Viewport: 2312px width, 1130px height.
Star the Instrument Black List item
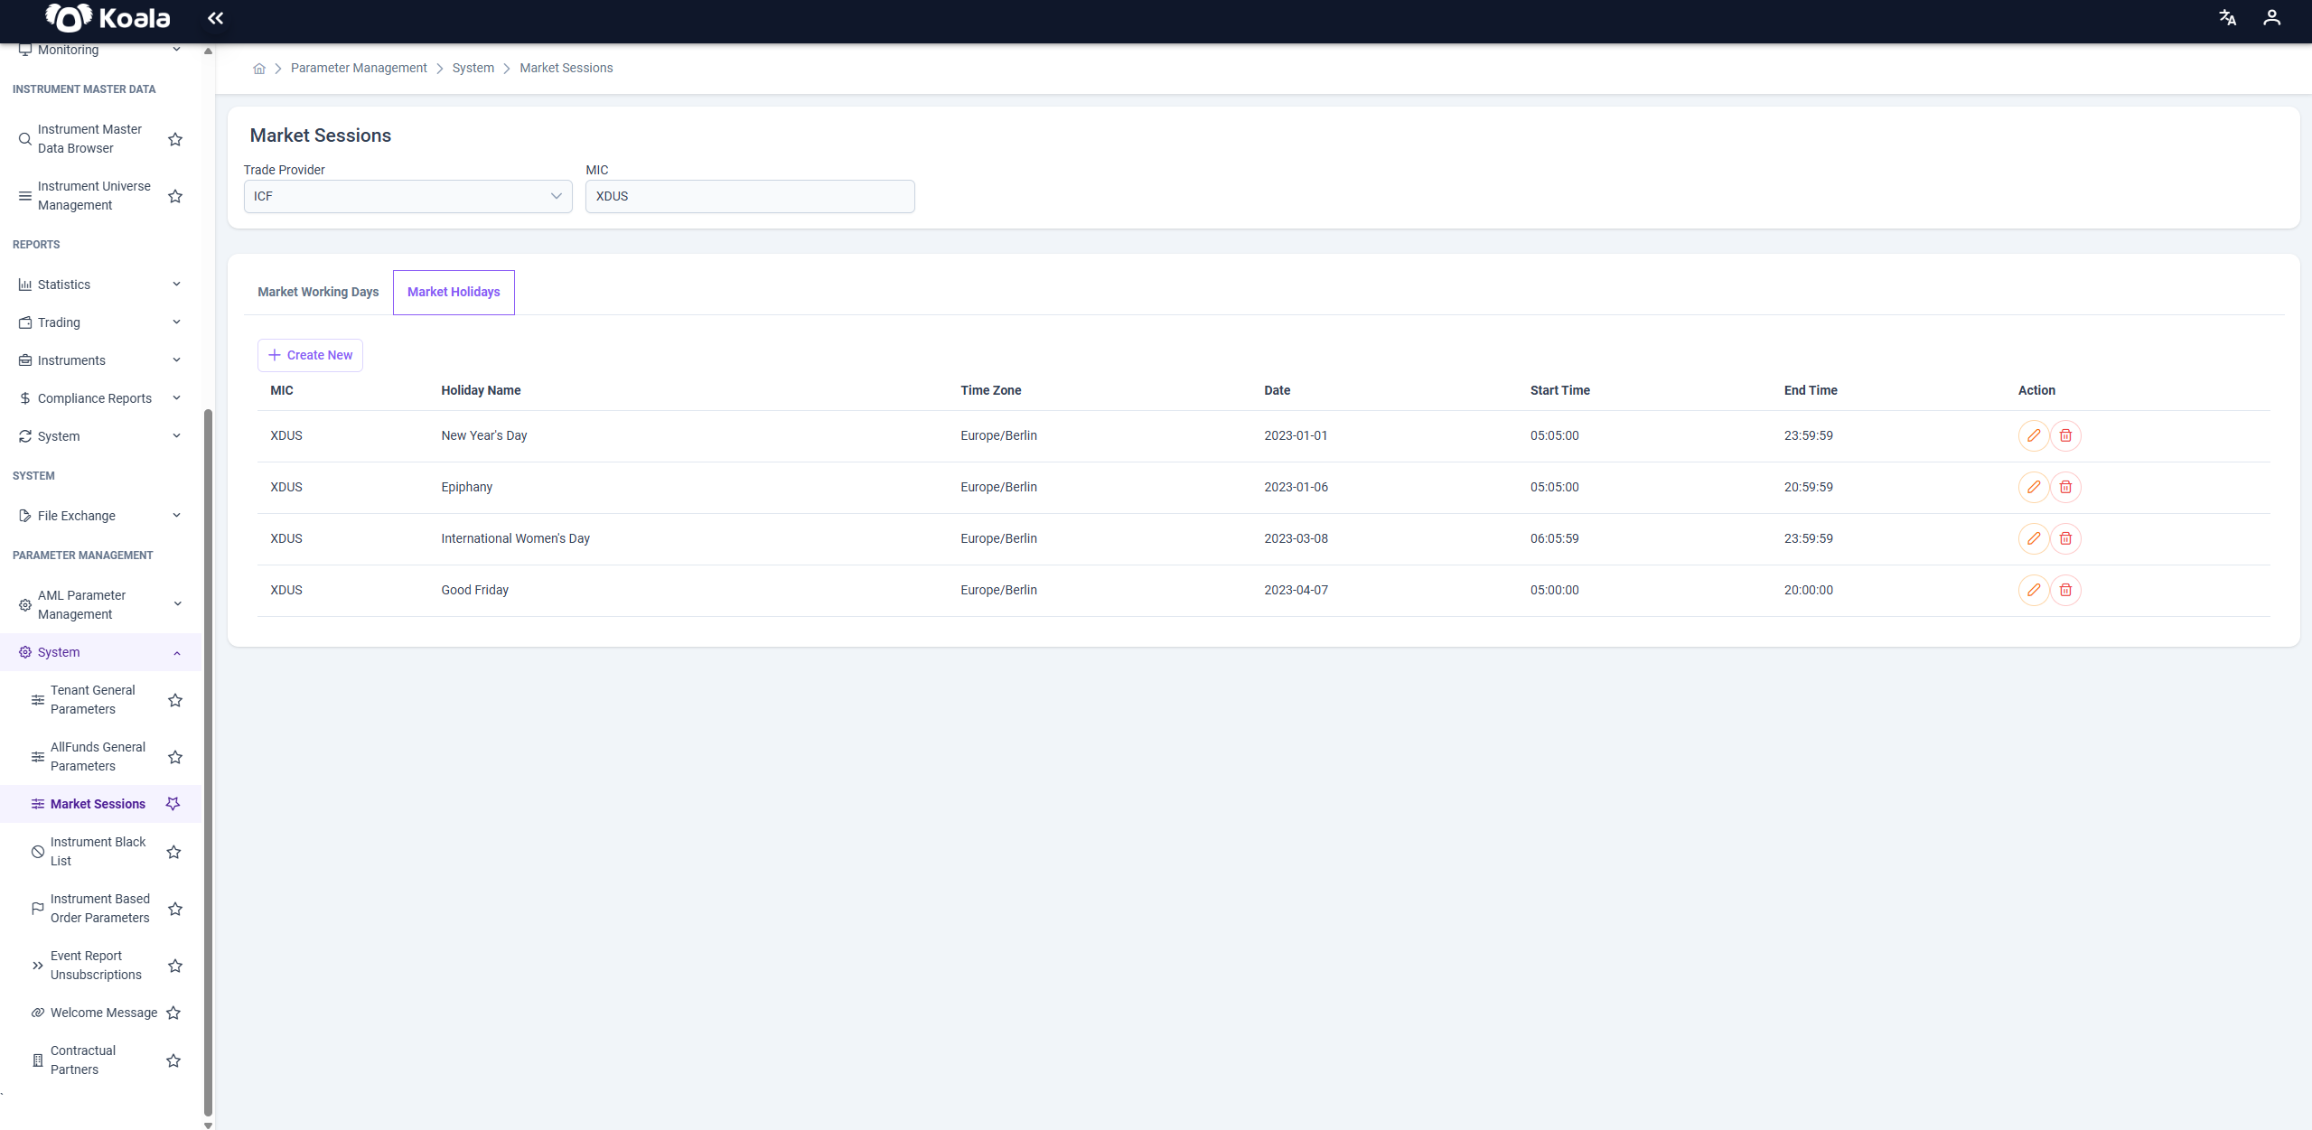tap(174, 852)
